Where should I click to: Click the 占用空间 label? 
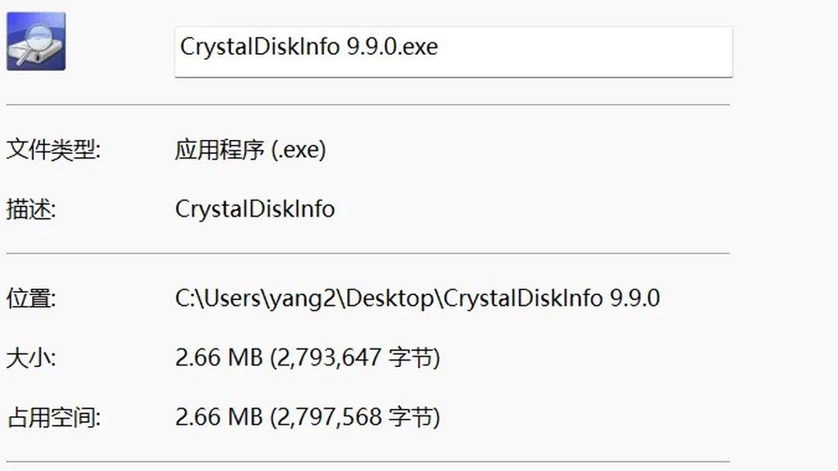click(53, 417)
